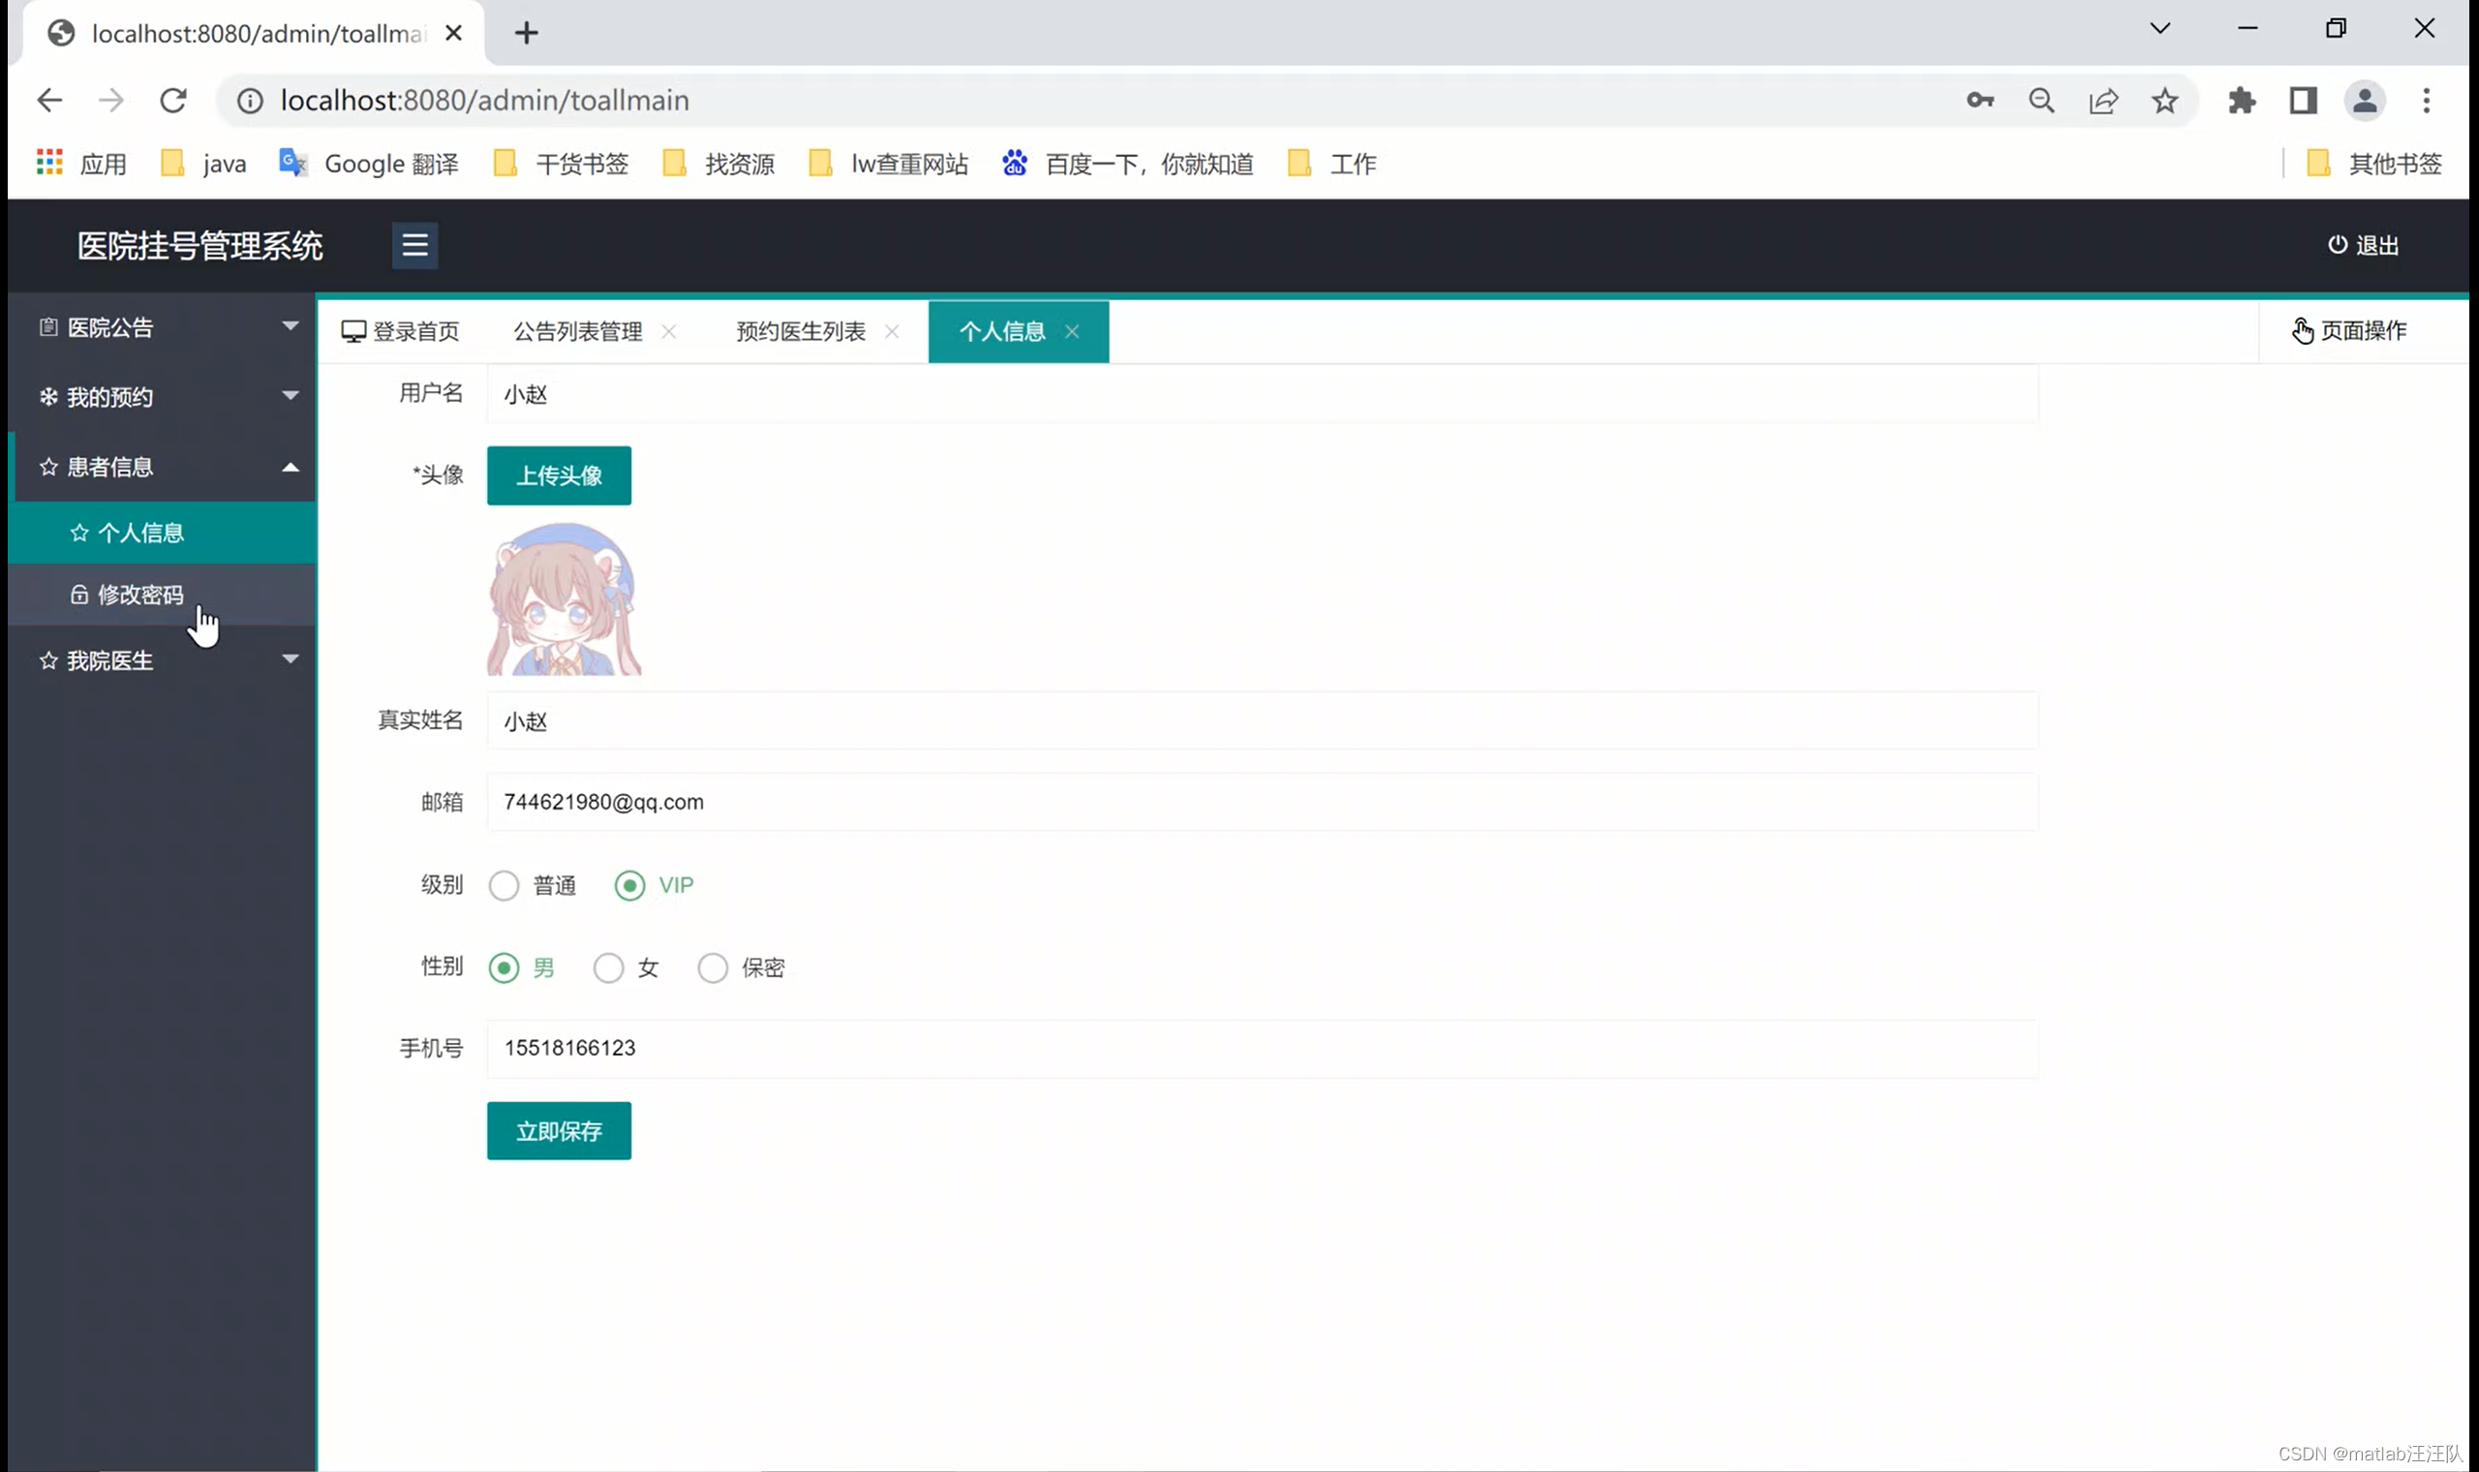Image resolution: width=2479 pixels, height=1472 pixels.
Task: Click the 上传头像 button
Action: [x=559, y=475]
